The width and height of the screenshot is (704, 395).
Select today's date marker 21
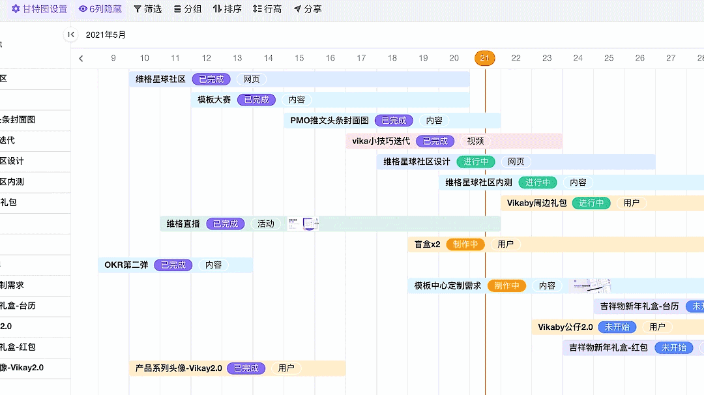485,58
